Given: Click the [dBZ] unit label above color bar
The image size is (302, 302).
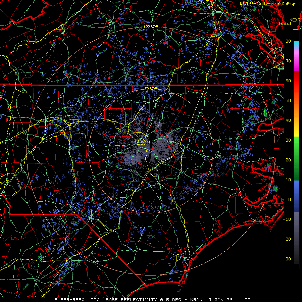Looking at the screenshot, I should pyautogui.click(x=285, y=23).
